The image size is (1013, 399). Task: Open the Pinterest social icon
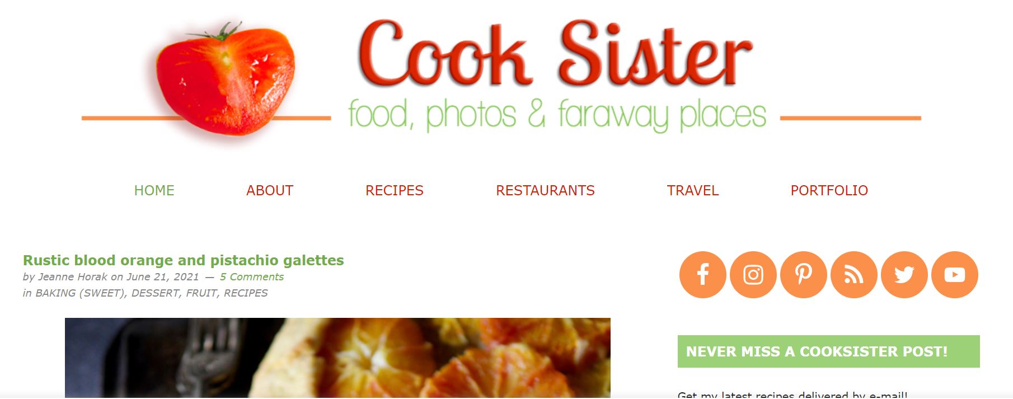pyautogui.click(x=803, y=275)
